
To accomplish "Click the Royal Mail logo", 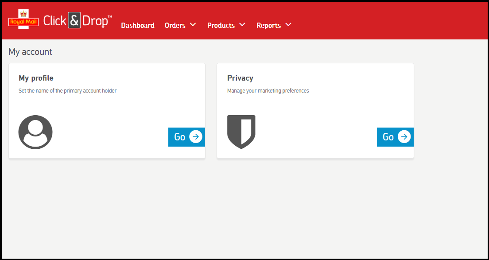I will (23, 19).
